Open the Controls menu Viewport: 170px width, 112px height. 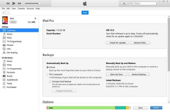21,8
